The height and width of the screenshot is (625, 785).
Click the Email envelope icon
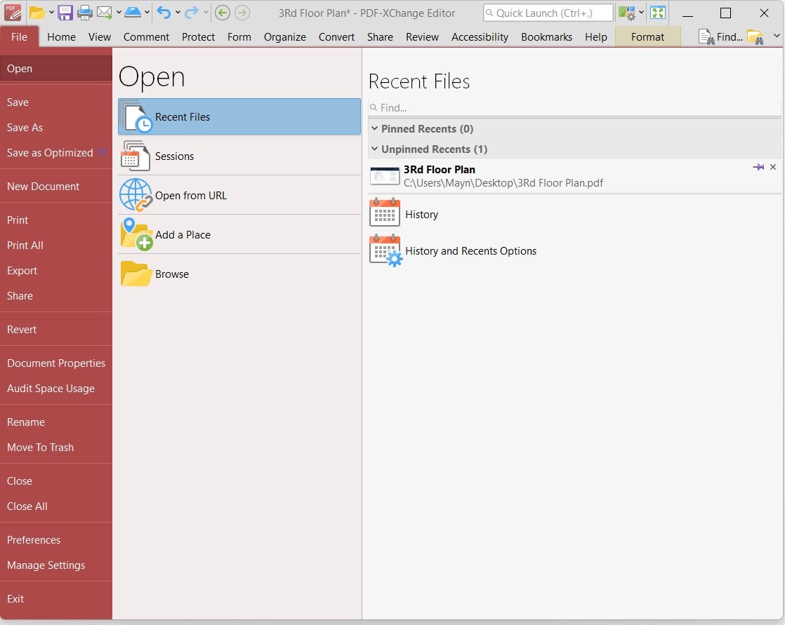click(105, 13)
